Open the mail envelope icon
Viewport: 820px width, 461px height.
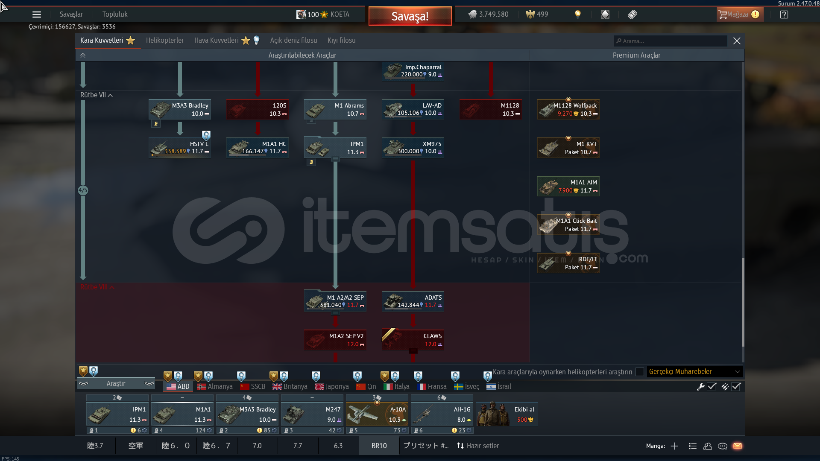pos(738,446)
